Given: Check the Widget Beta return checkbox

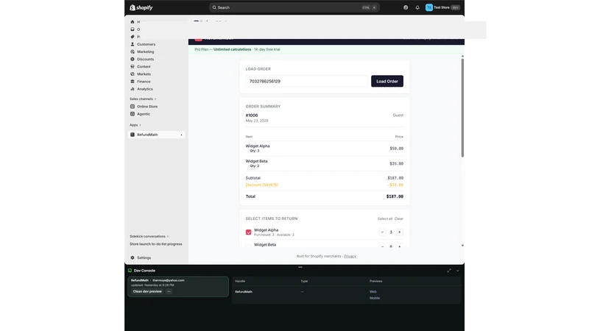Looking at the screenshot, I should pos(248,246).
